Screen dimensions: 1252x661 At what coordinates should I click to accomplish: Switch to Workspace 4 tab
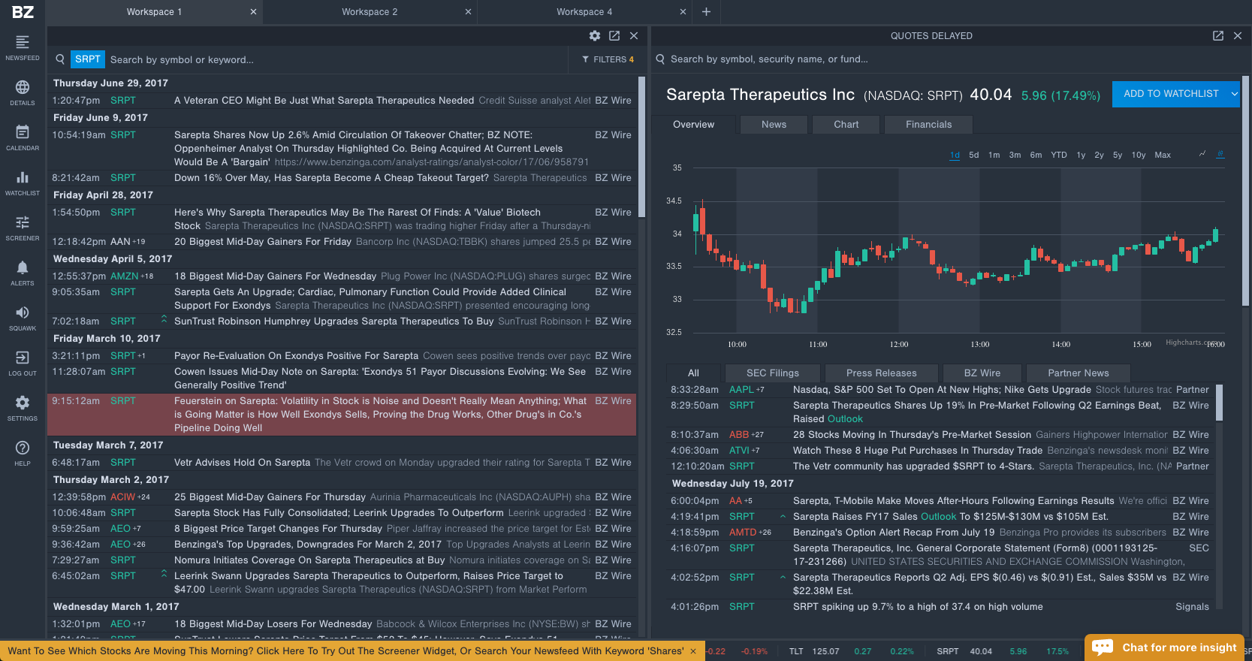pyautogui.click(x=584, y=12)
